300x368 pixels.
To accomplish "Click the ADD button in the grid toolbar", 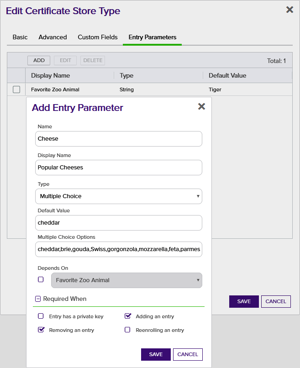I will 39,60.
